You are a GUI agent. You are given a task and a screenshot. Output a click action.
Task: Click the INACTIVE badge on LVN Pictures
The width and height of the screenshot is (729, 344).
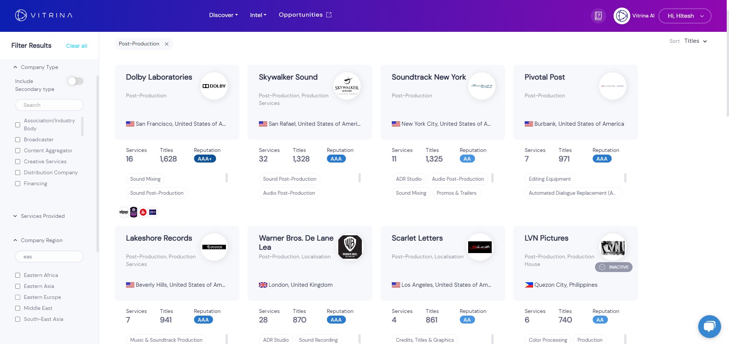(x=614, y=267)
